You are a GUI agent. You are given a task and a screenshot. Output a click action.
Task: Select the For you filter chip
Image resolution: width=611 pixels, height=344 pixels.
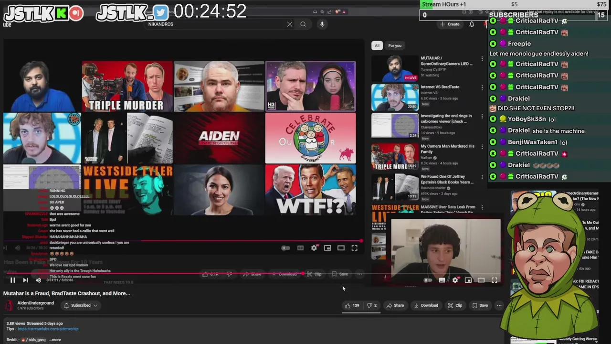(395, 45)
